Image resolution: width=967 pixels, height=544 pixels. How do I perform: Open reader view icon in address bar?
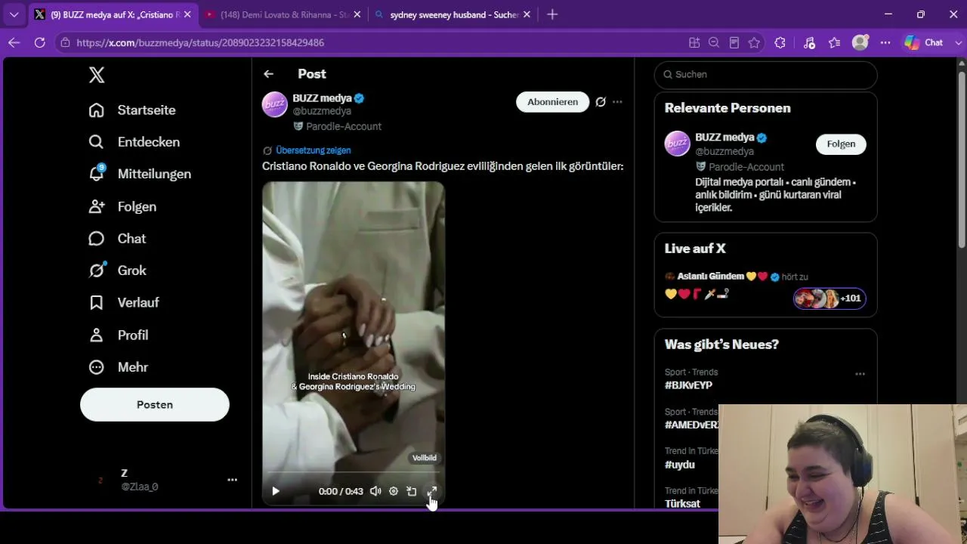(x=734, y=43)
